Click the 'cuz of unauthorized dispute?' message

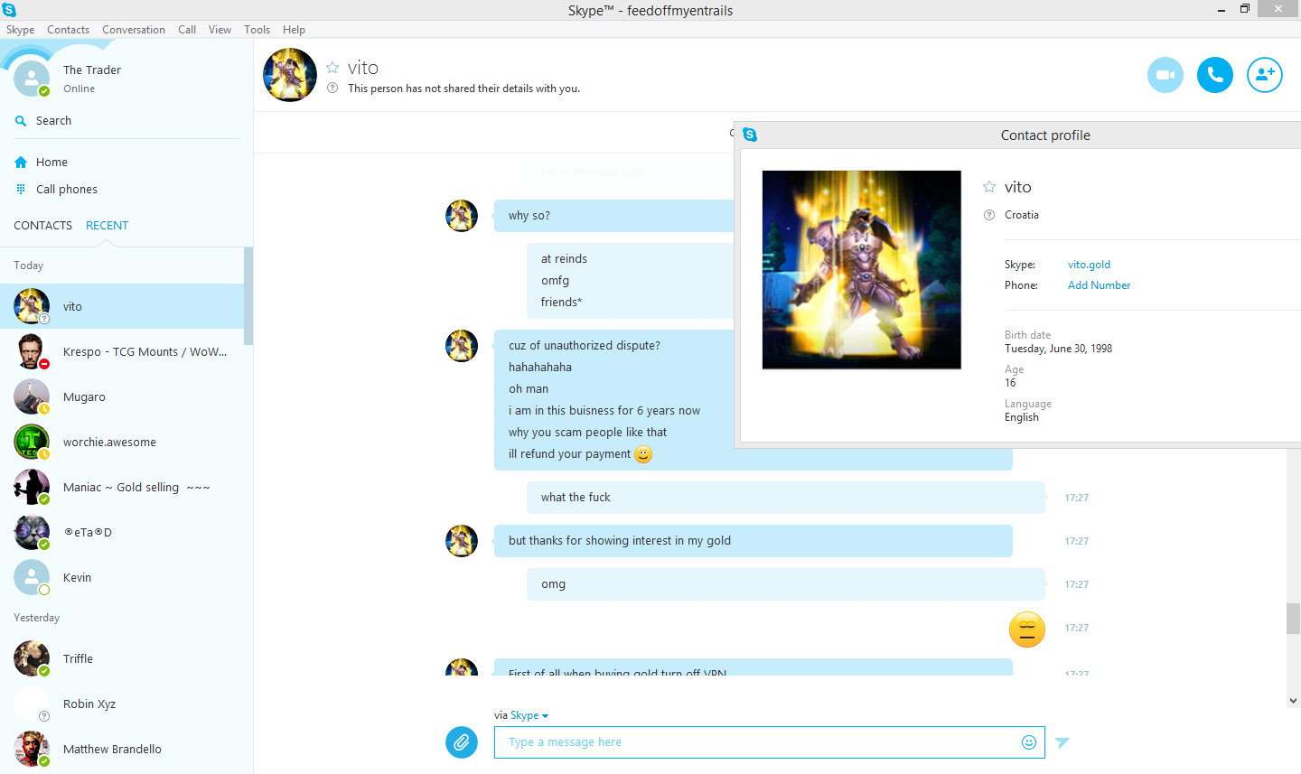(585, 346)
